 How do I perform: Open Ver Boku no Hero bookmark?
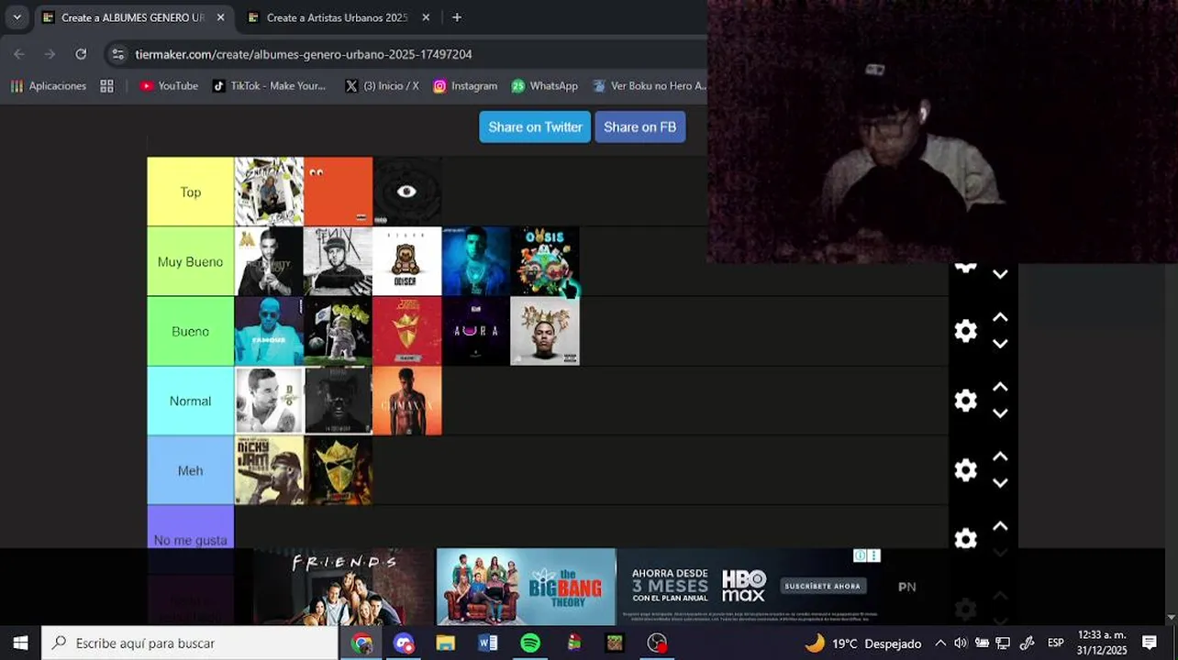(650, 85)
